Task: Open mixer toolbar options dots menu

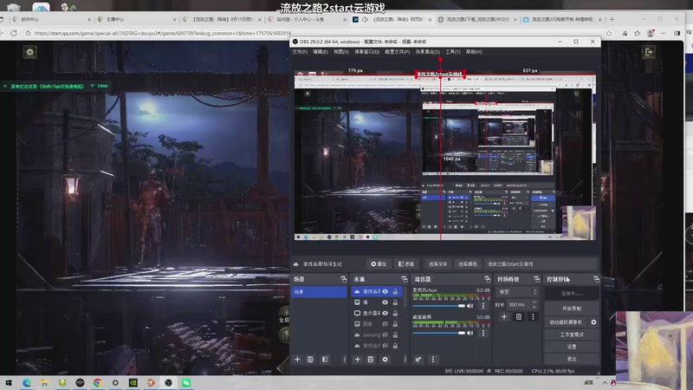Action: 433,360
